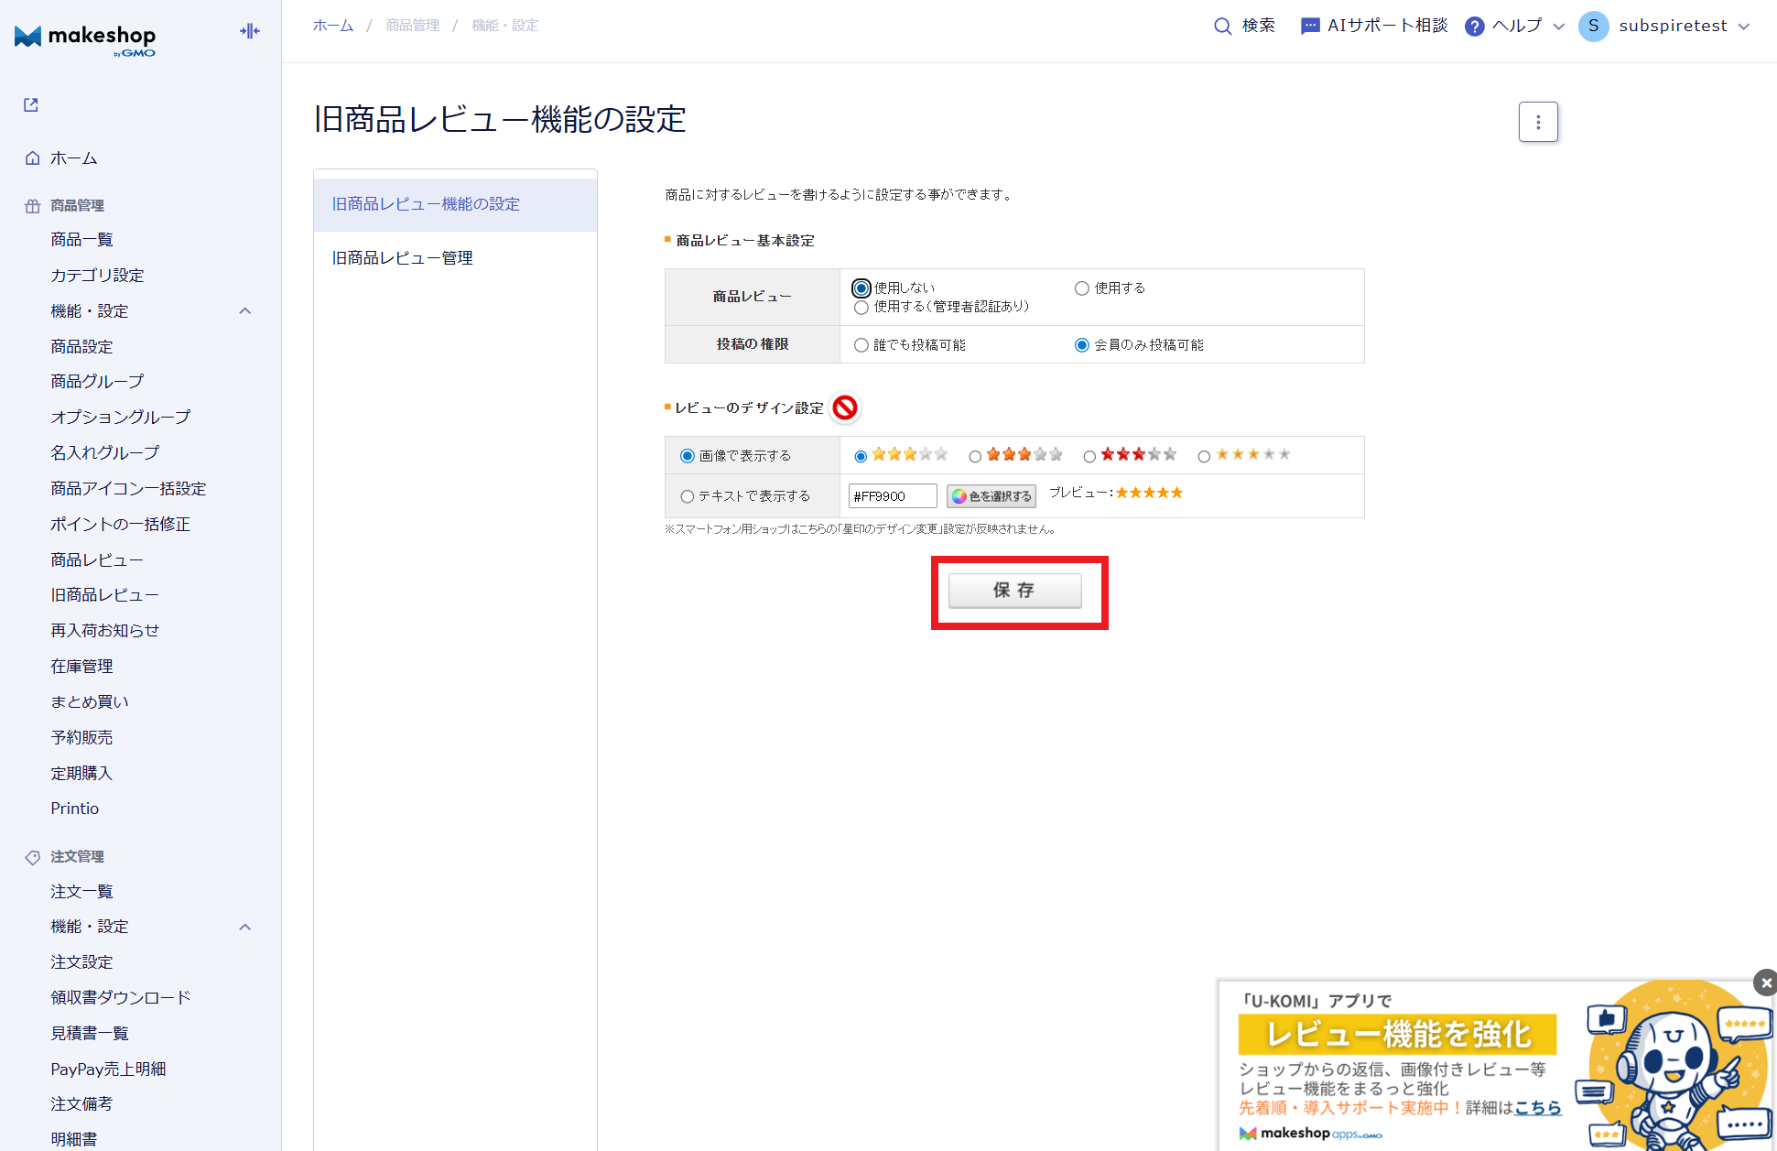Select '誰でも投稿可能' posting permission option
This screenshot has width=1777, height=1151.
(x=861, y=345)
